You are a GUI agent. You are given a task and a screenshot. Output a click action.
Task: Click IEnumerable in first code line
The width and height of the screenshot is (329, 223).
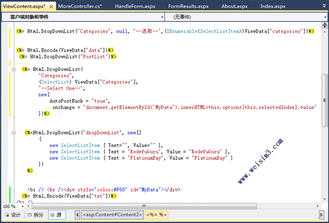click(x=182, y=32)
